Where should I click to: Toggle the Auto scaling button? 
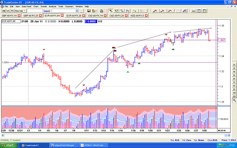coord(193,11)
